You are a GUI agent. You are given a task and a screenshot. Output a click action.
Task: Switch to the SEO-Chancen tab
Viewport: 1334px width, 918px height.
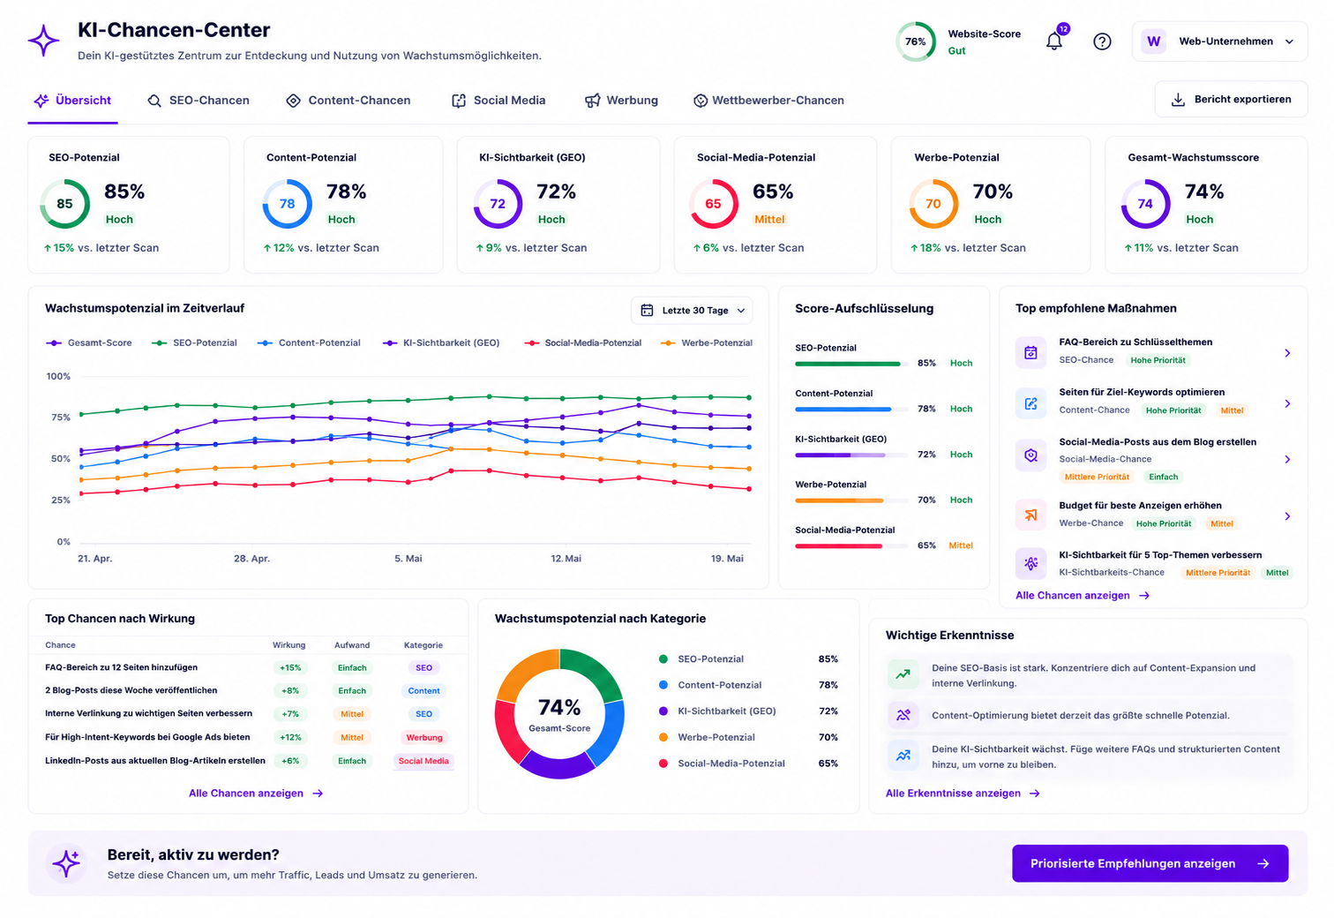(x=199, y=101)
